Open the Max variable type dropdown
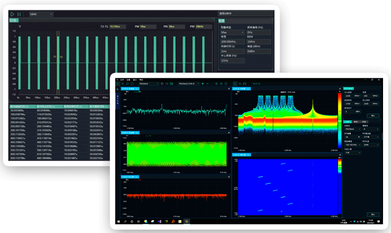 pyautogui.click(x=232, y=33)
